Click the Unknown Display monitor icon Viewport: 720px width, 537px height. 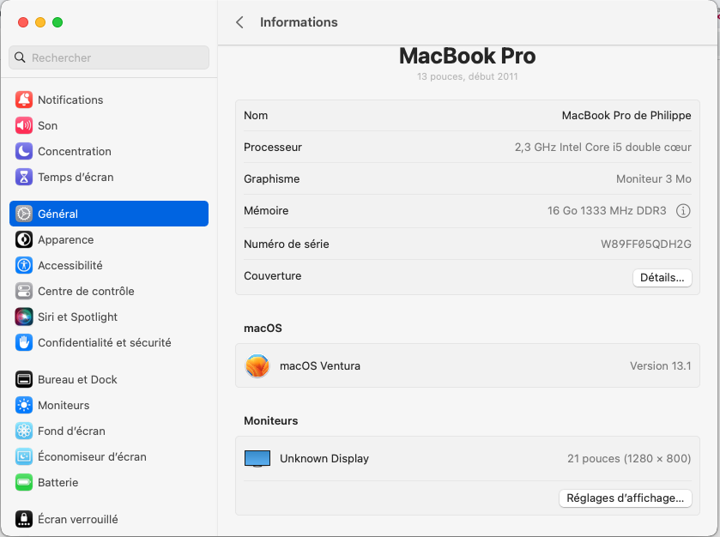257,459
